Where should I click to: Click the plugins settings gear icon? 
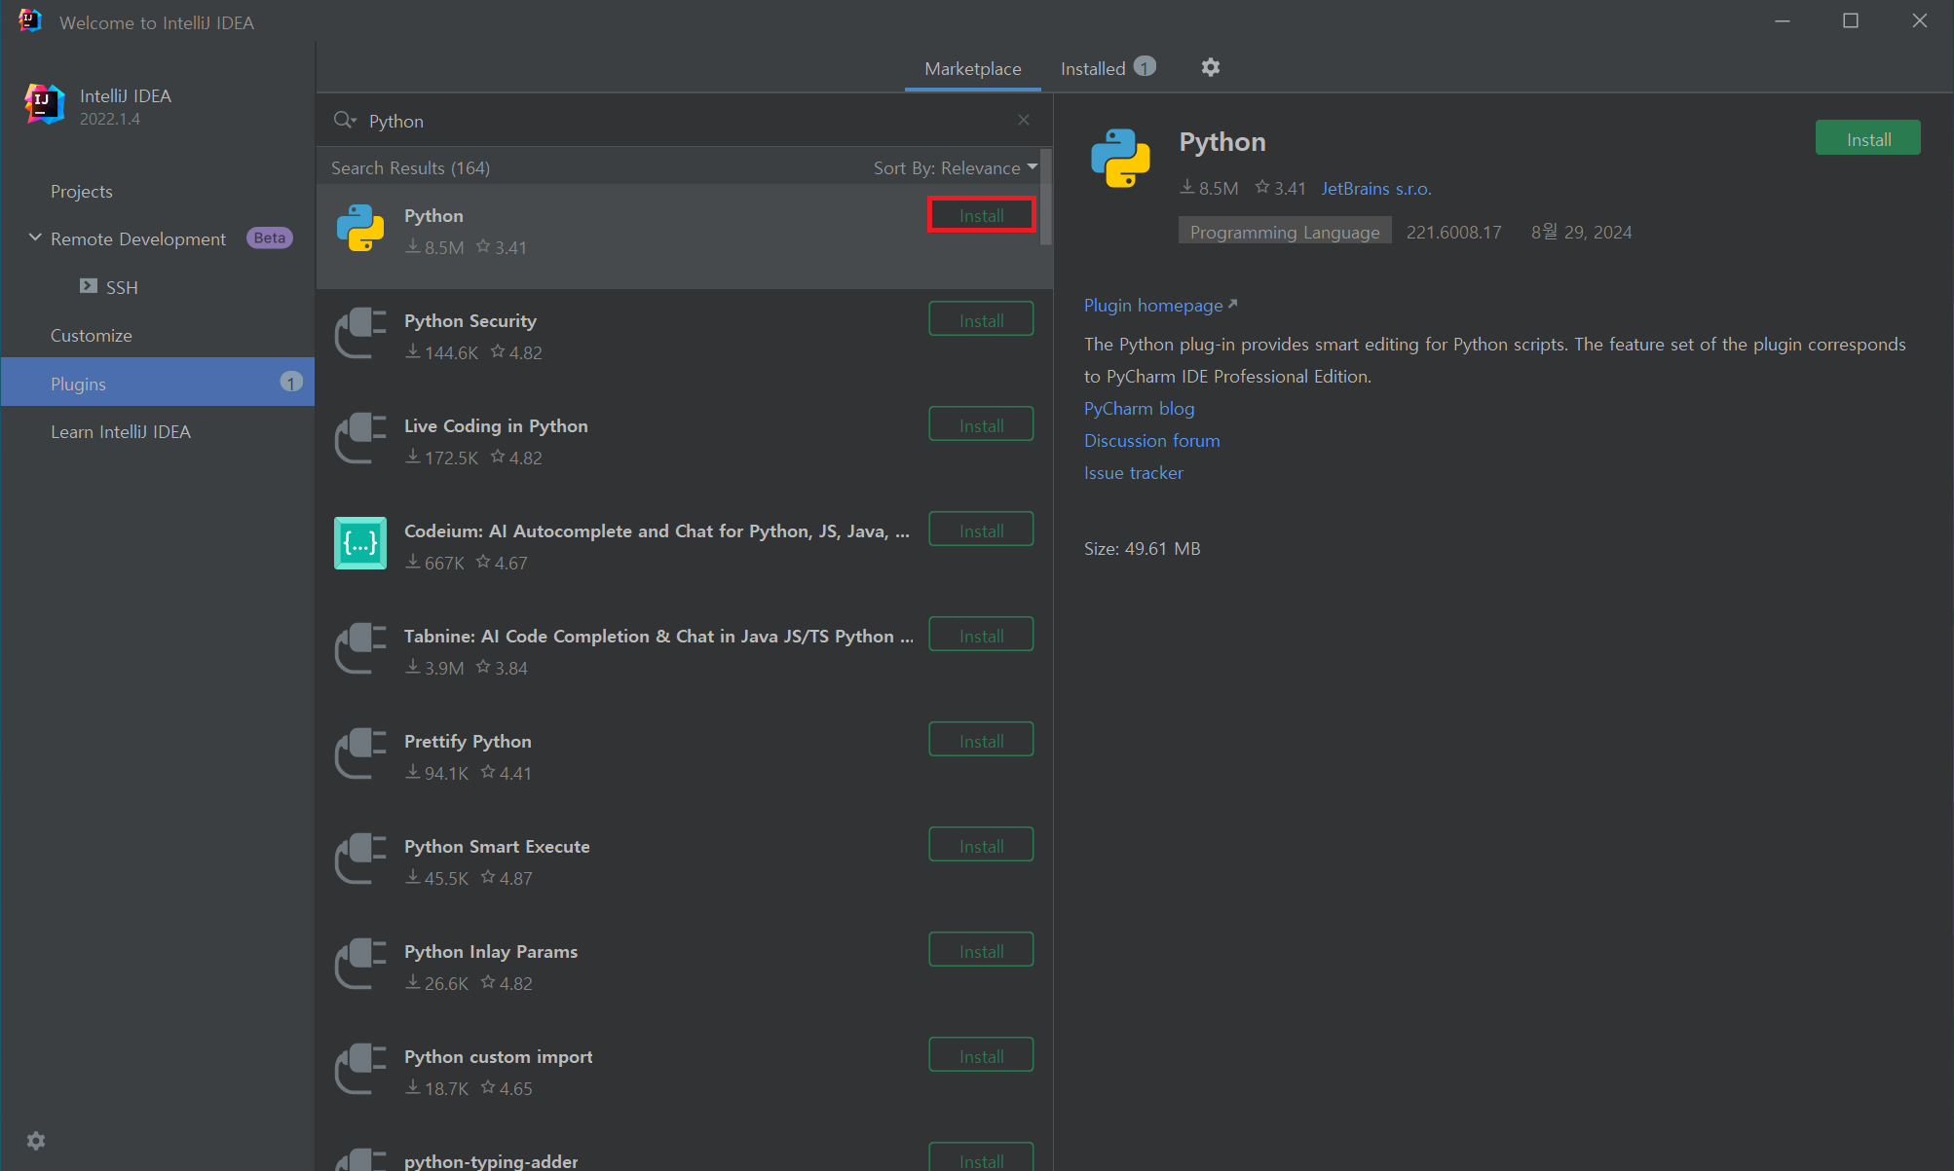click(1210, 67)
